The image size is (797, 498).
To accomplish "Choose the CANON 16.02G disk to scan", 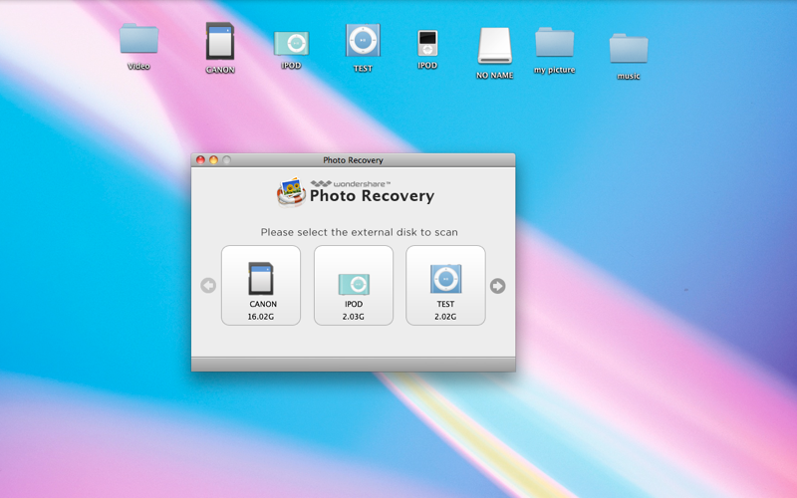I will click(261, 286).
